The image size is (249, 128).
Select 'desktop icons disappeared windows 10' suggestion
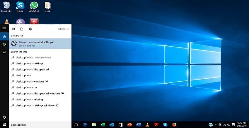(40, 93)
